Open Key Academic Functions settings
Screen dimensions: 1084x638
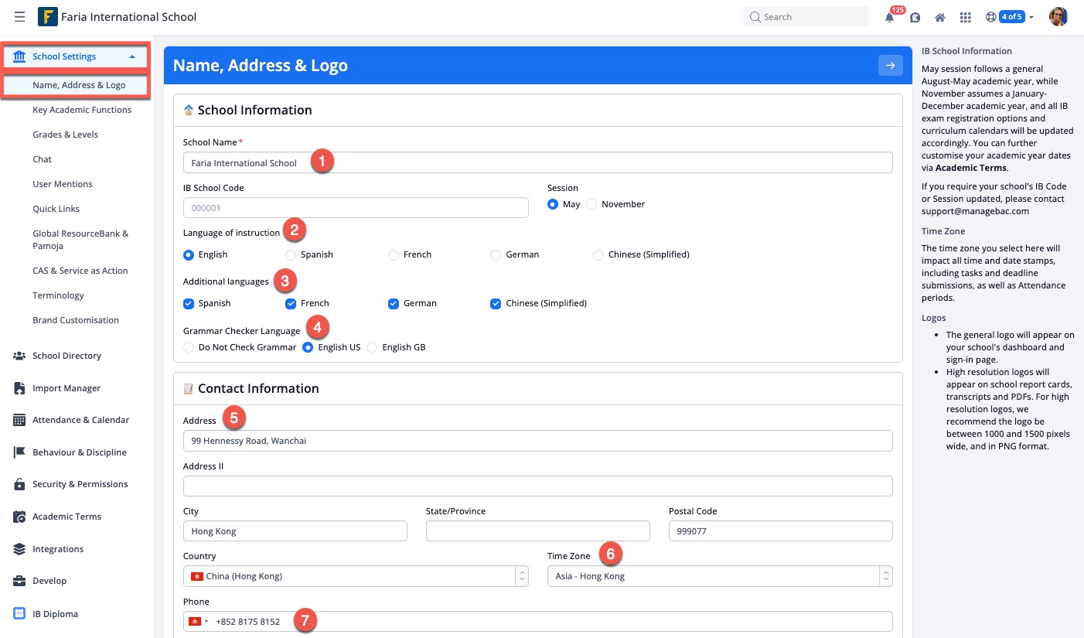click(x=82, y=110)
